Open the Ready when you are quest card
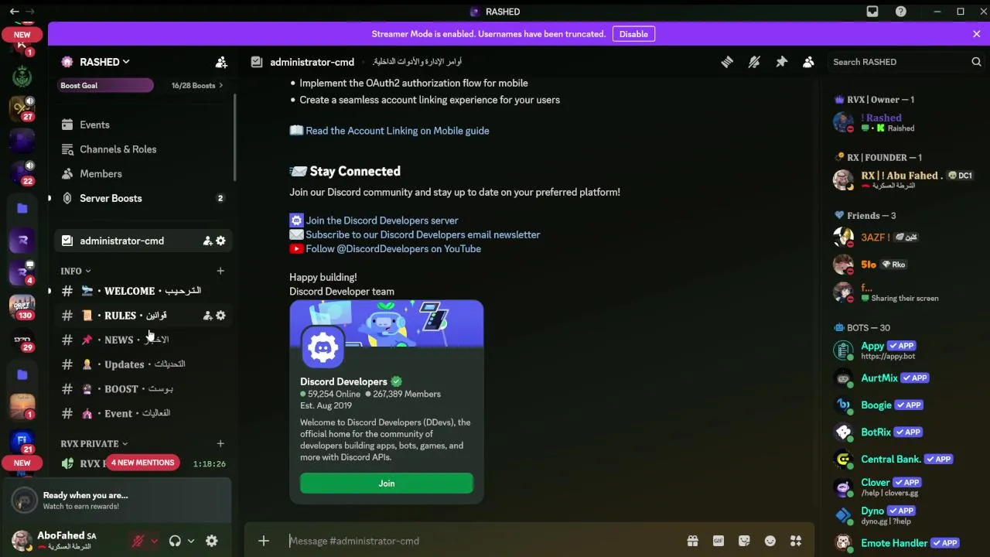This screenshot has height=557, width=990. [118, 501]
